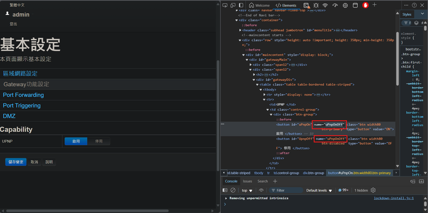428x213 pixels.
Task: Select the Elements tab
Action: pyautogui.click(x=286, y=5)
